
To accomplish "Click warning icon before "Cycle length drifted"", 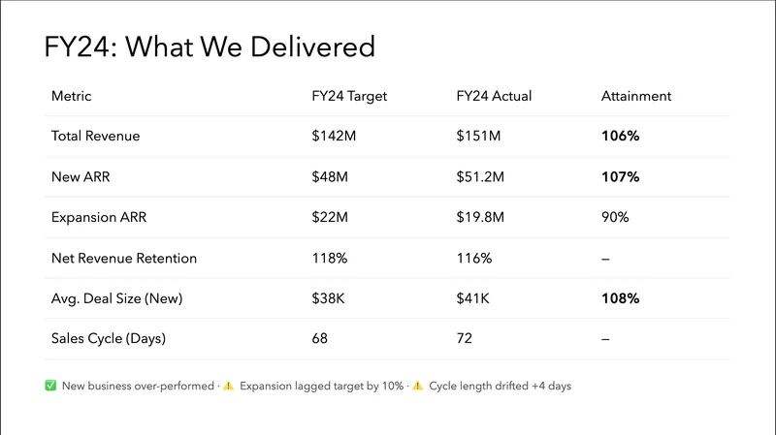I will coord(417,386).
